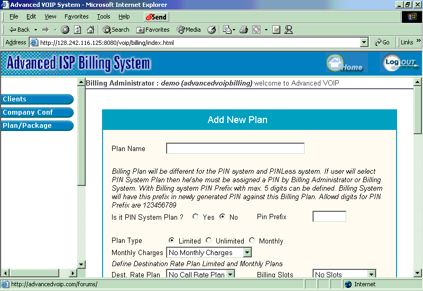This screenshot has height=291, width=423.
Task: Choose the Monthly plan type
Action: click(x=252, y=240)
